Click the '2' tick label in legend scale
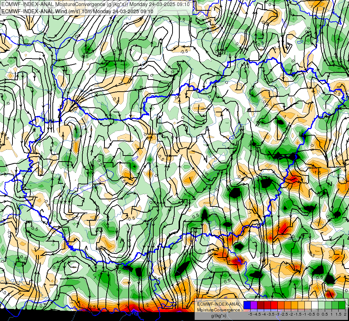 point(345,314)
